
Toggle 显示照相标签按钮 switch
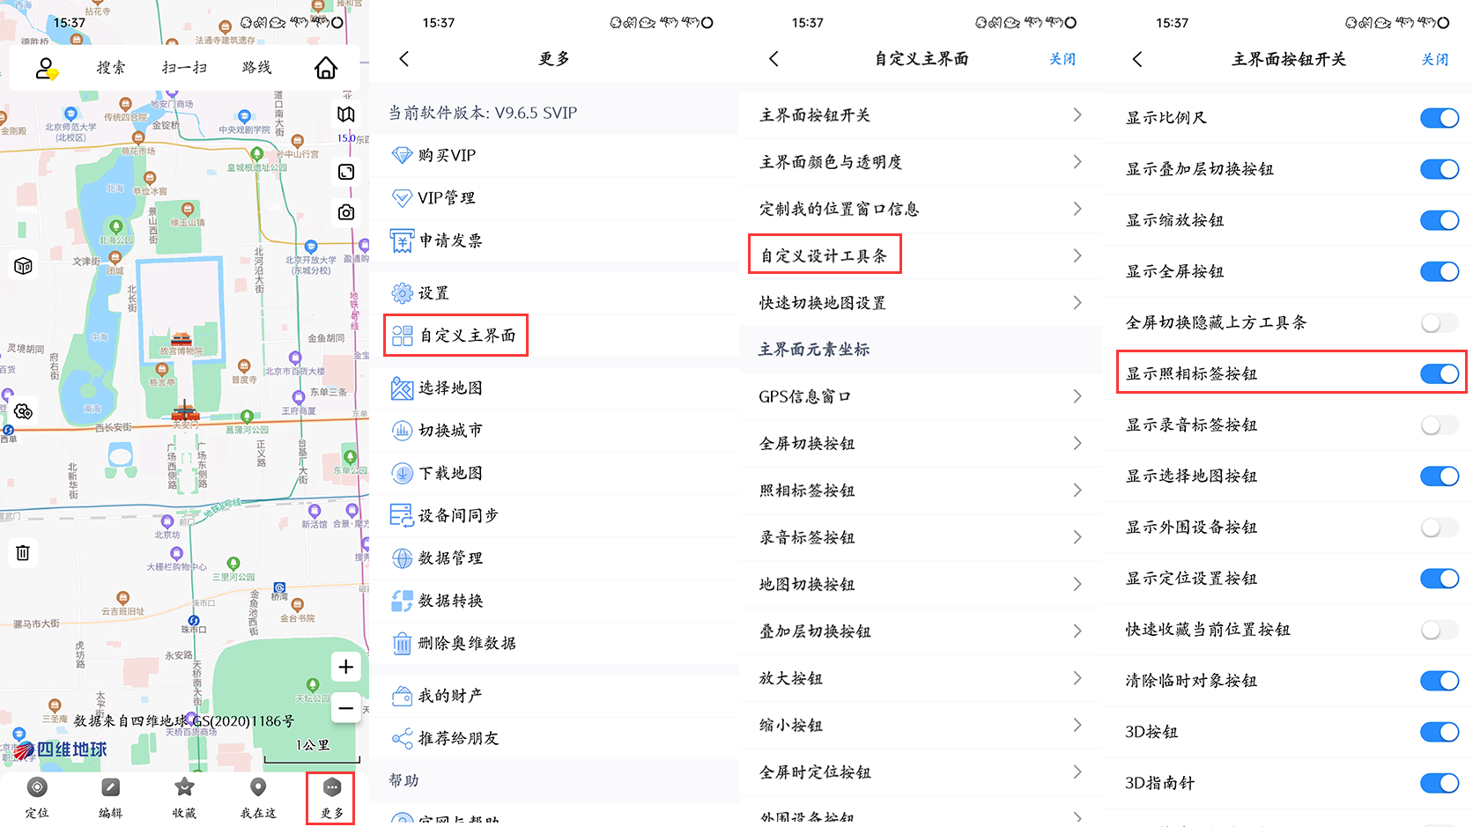tap(1439, 374)
